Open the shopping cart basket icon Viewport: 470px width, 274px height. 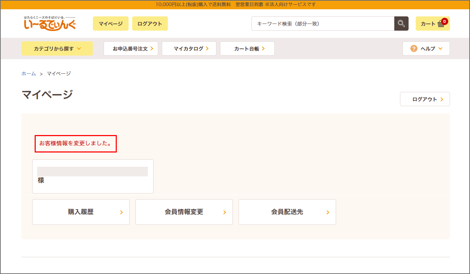[441, 24]
